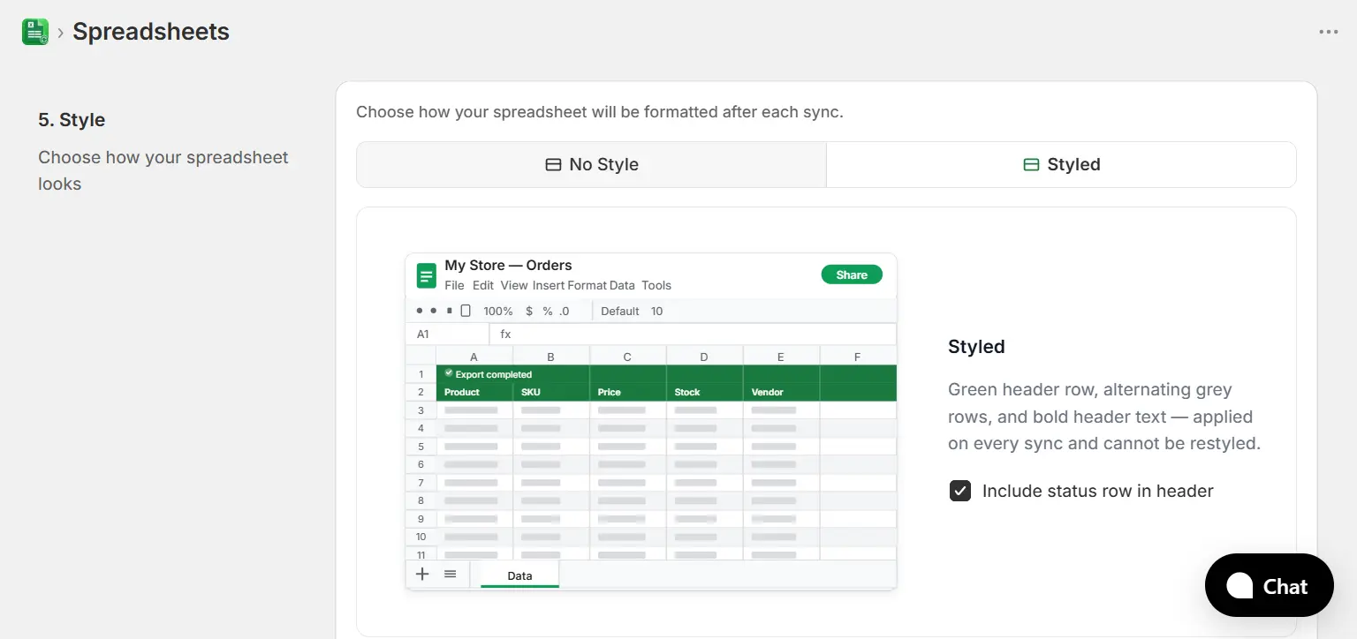Click the sheet list icon in preview
This screenshot has width=1357, height=639.
coord(450,574)
